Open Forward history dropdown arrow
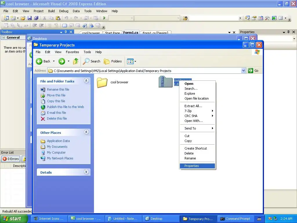297x223 pixels. coord(68,61)
